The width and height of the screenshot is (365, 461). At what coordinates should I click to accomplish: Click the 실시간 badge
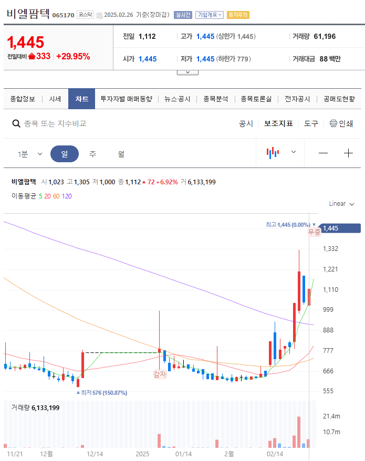(x=183, y=15)
